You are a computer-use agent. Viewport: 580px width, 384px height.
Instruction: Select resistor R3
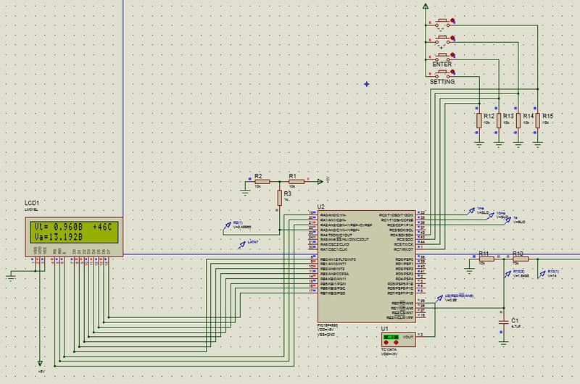[x=278, y=196]
